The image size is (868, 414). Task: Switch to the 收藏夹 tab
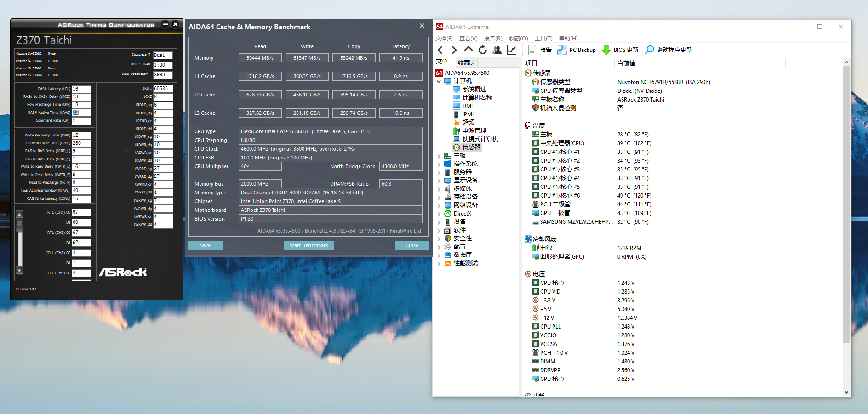click(x=466, y=62)
